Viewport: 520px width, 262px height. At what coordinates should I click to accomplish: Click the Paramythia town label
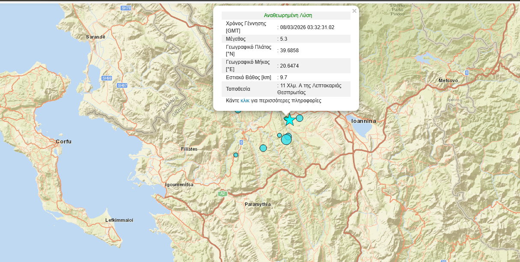pos(258,204)
